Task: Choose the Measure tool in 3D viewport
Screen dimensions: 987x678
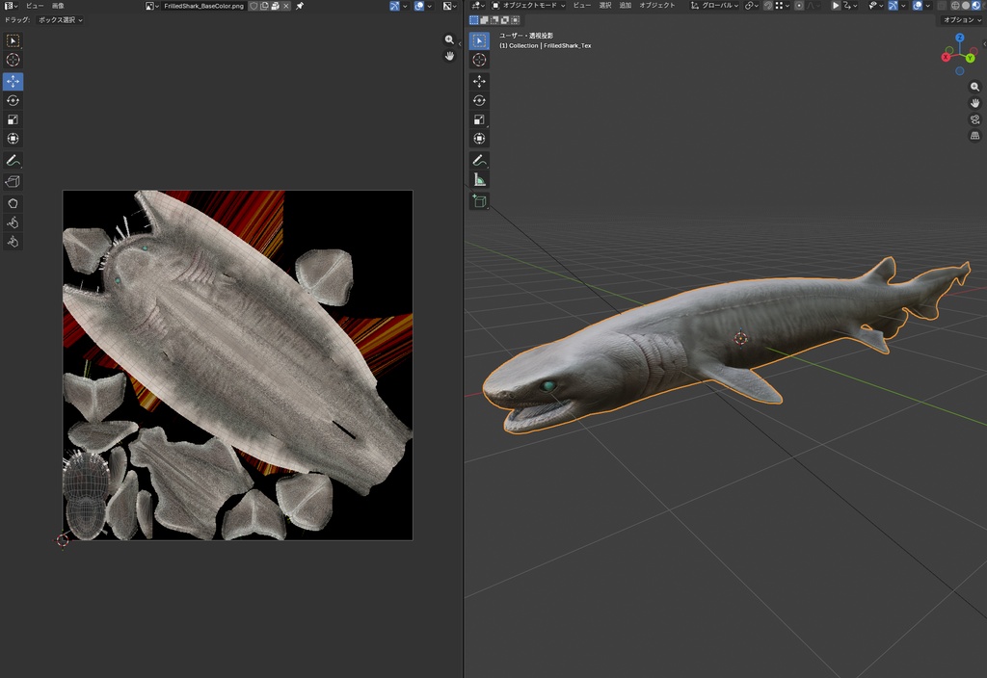Action: (479, 180)
